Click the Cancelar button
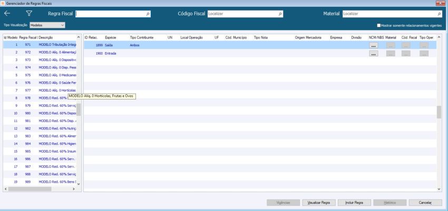Viewport: 448px width, 211px height. [x=425, y=203]
